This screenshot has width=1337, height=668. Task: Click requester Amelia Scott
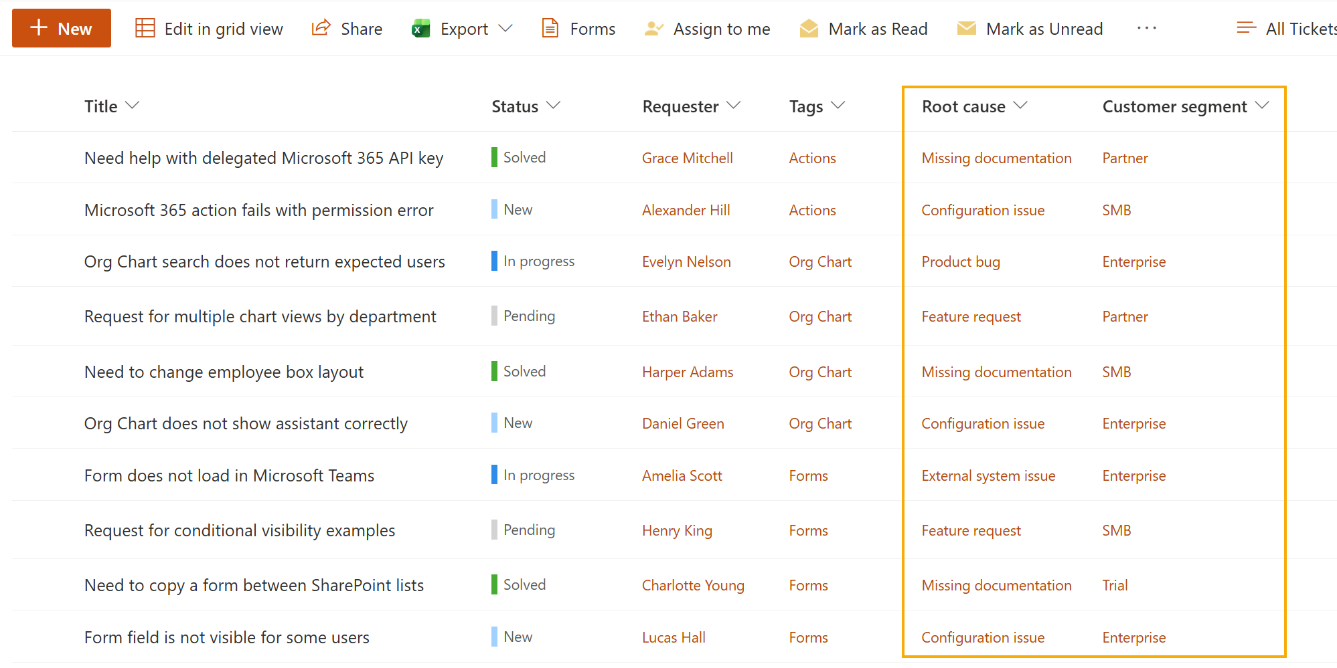point(682,475)
